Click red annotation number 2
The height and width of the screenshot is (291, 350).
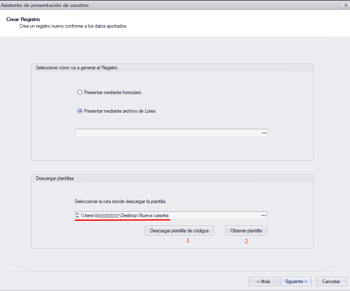(246, 241)
